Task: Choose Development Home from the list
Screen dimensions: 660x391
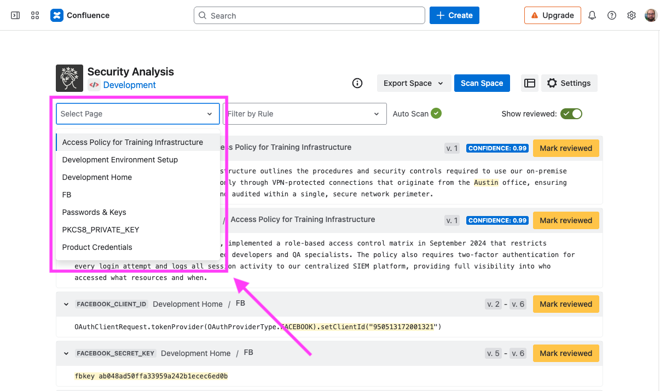Action: (138, 177)
